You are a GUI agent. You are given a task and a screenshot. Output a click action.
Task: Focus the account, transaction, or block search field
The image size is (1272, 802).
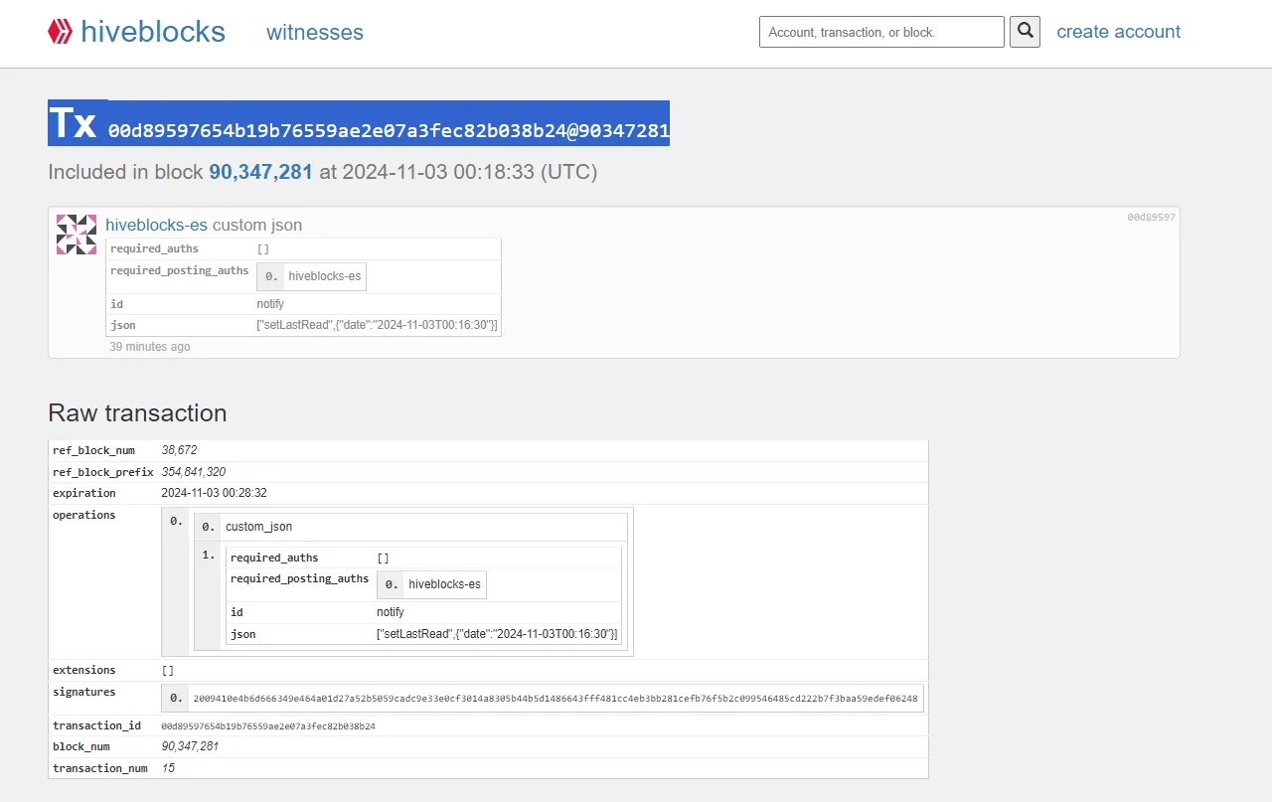tap(881, 32)
